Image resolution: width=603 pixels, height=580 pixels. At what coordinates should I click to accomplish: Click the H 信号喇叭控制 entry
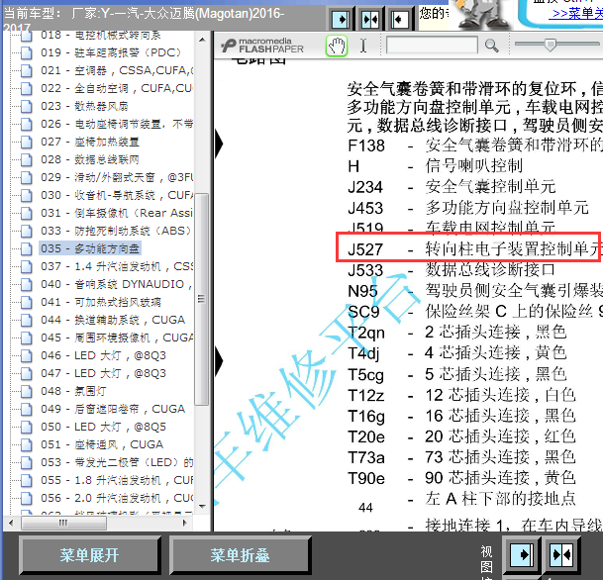click(x=435, y=166)
